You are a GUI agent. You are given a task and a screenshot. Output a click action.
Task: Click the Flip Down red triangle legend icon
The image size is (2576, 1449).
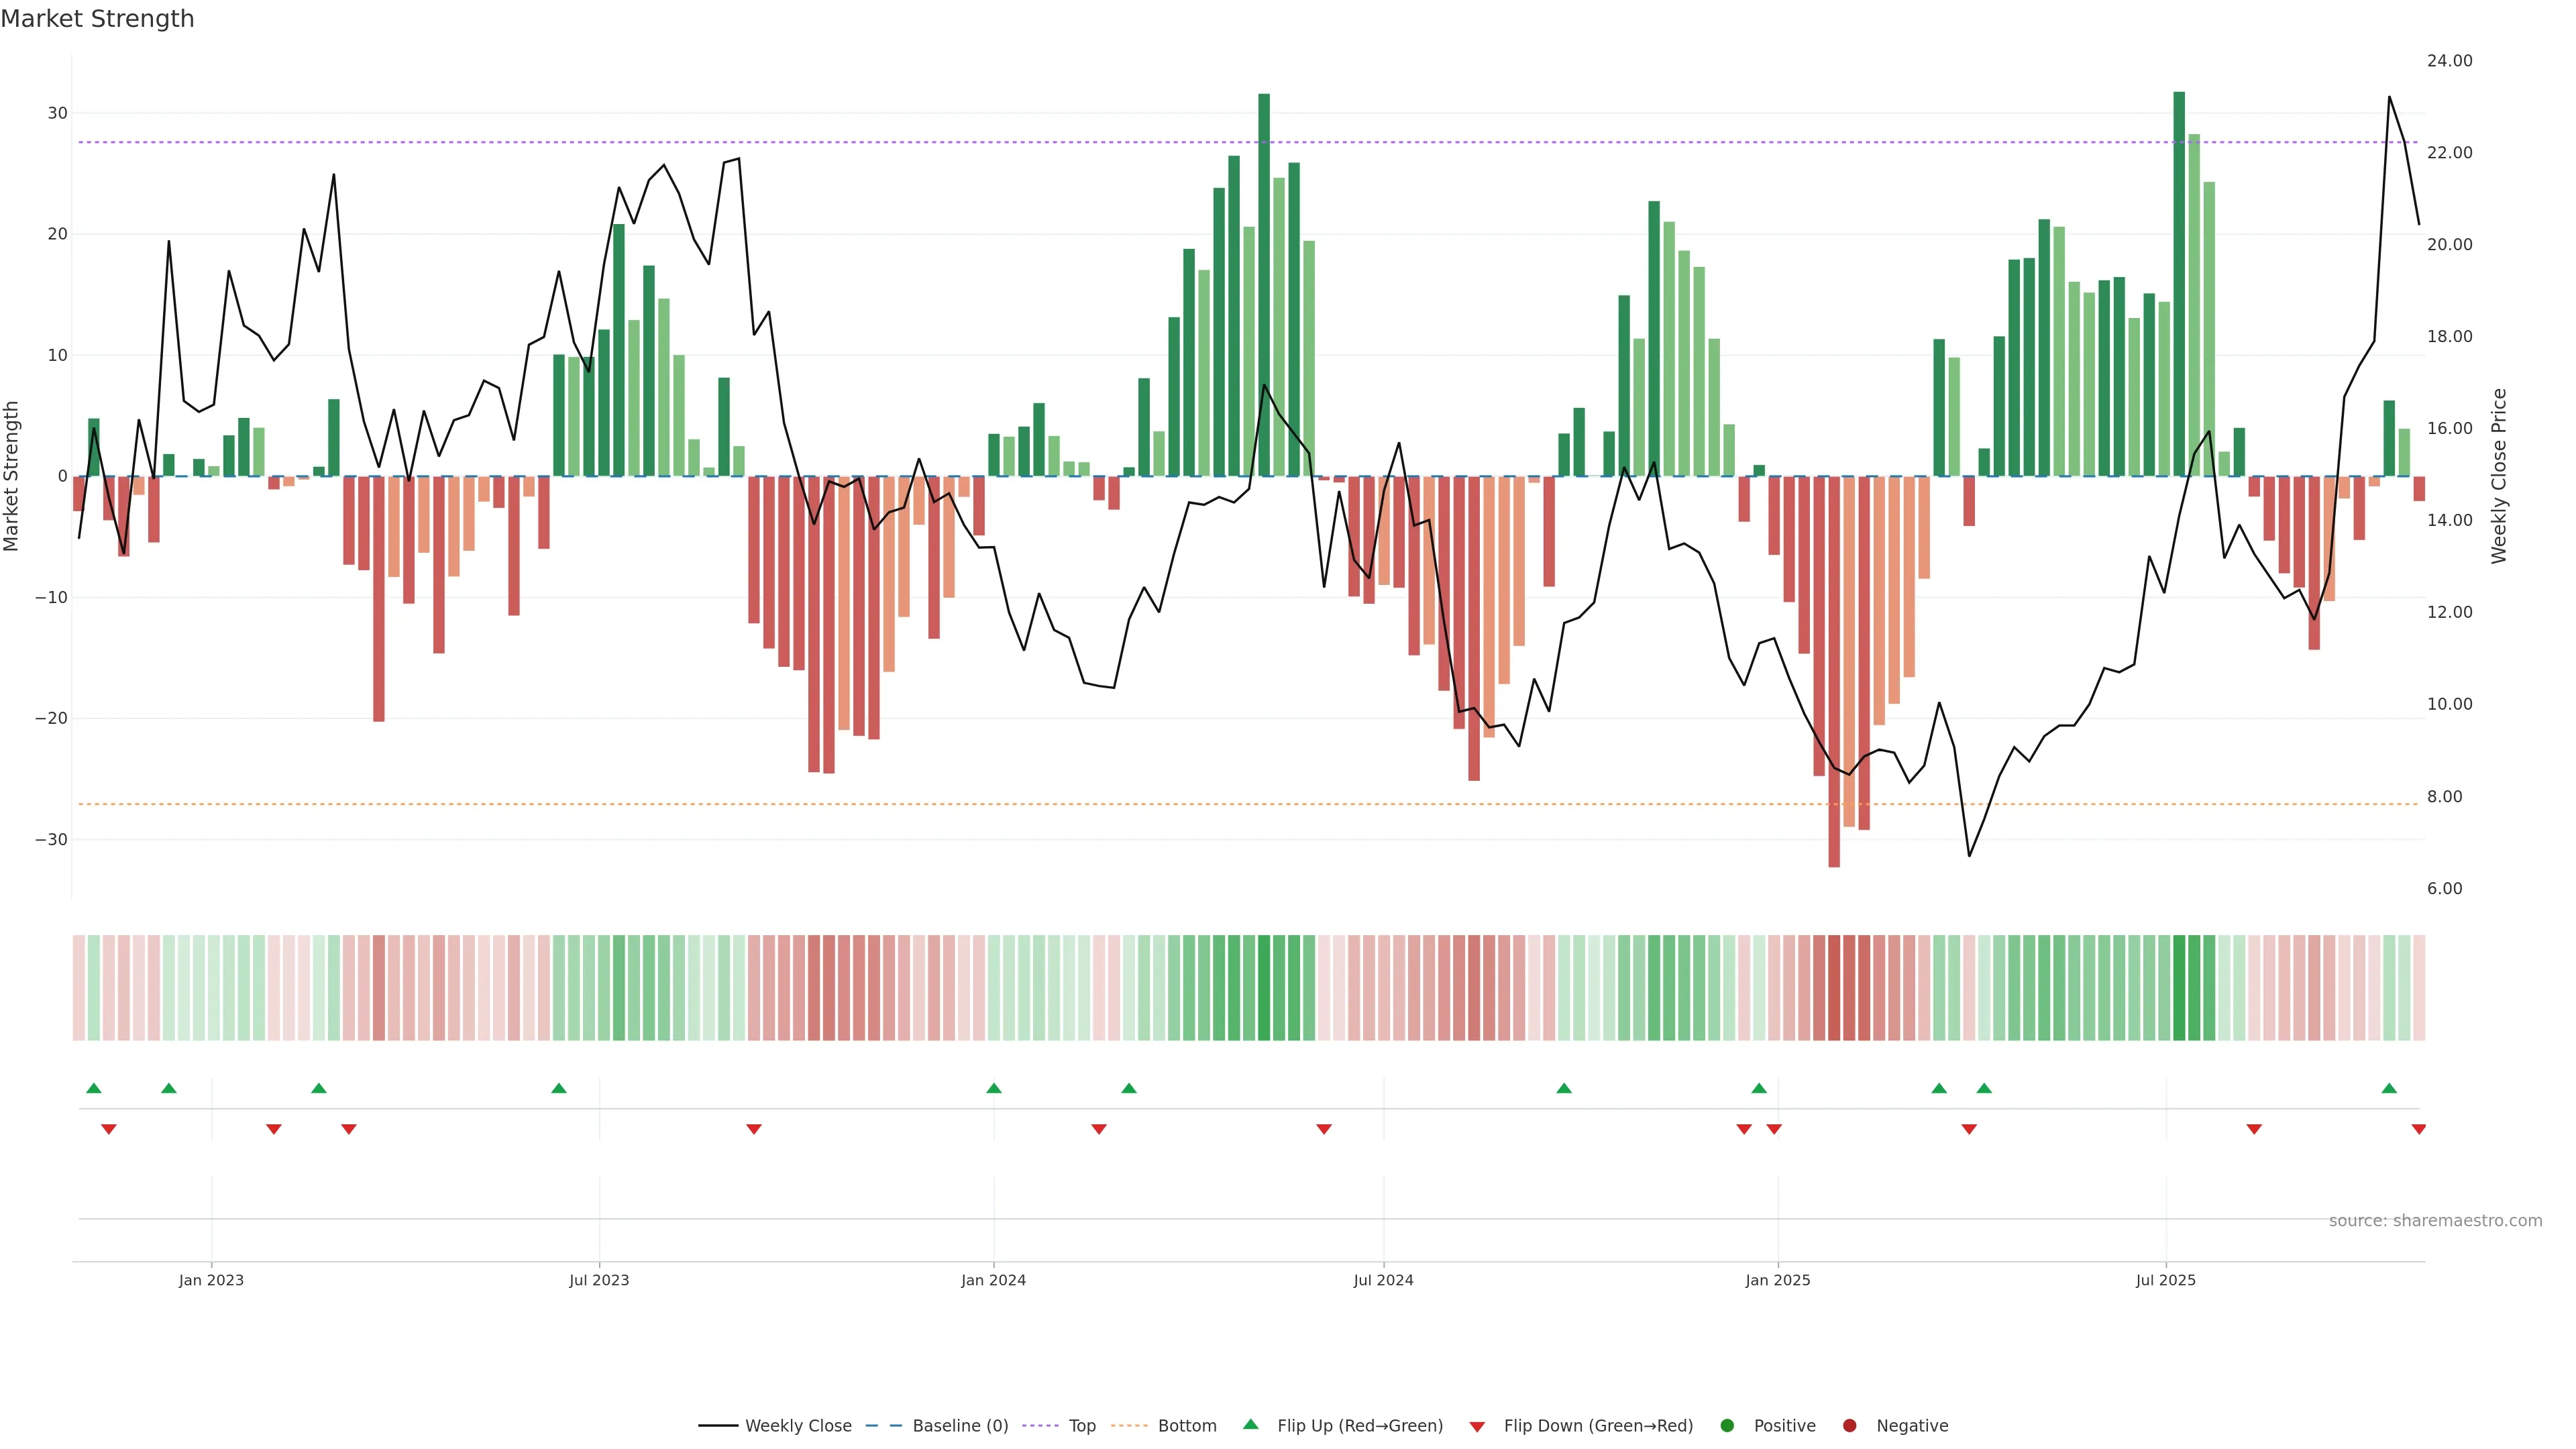pyautogui.click(x=1477, y=1426)
